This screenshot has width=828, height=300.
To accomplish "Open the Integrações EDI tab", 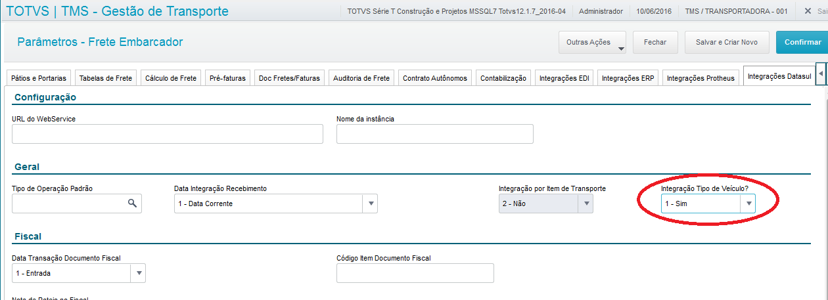I will pyautogui.click(x=564, y=77).
